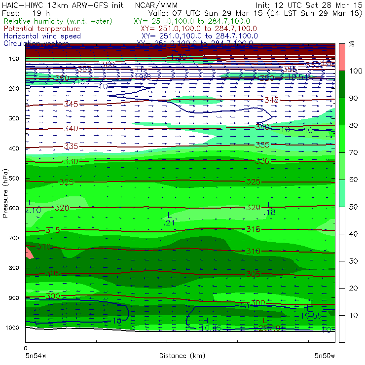
Task: Click the left-side "335" isentrope contour label
Action: (71, 146)
